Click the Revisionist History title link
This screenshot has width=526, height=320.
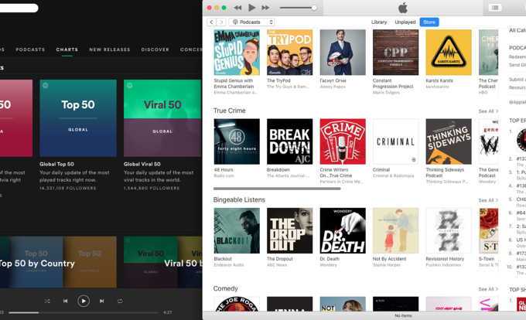(445, 259)
